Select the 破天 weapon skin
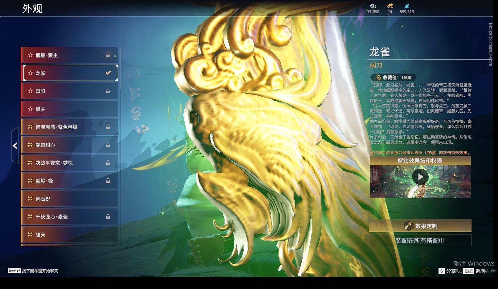 [69, 235]
